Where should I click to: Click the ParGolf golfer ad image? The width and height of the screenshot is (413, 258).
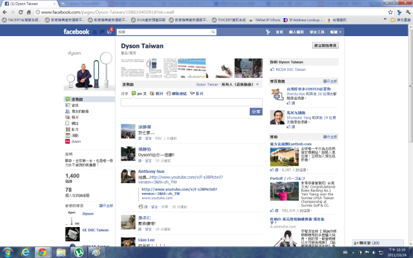pos(284,191)
